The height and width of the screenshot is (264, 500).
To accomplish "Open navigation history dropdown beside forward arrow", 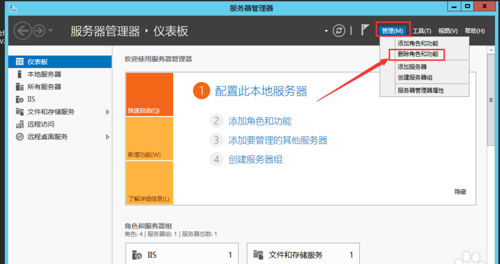I will tap(50, 31).
